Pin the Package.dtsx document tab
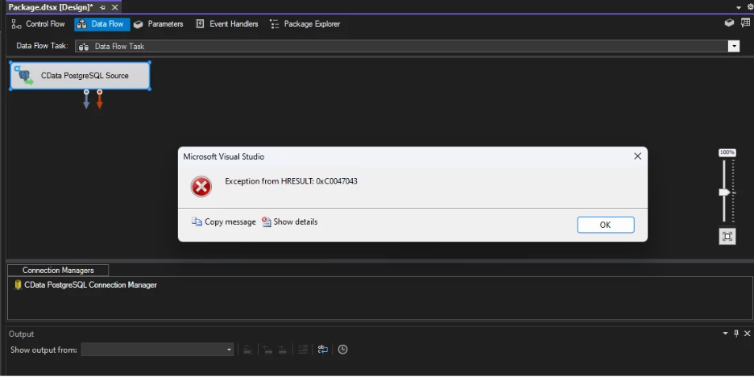 click(x=102, y=8)
